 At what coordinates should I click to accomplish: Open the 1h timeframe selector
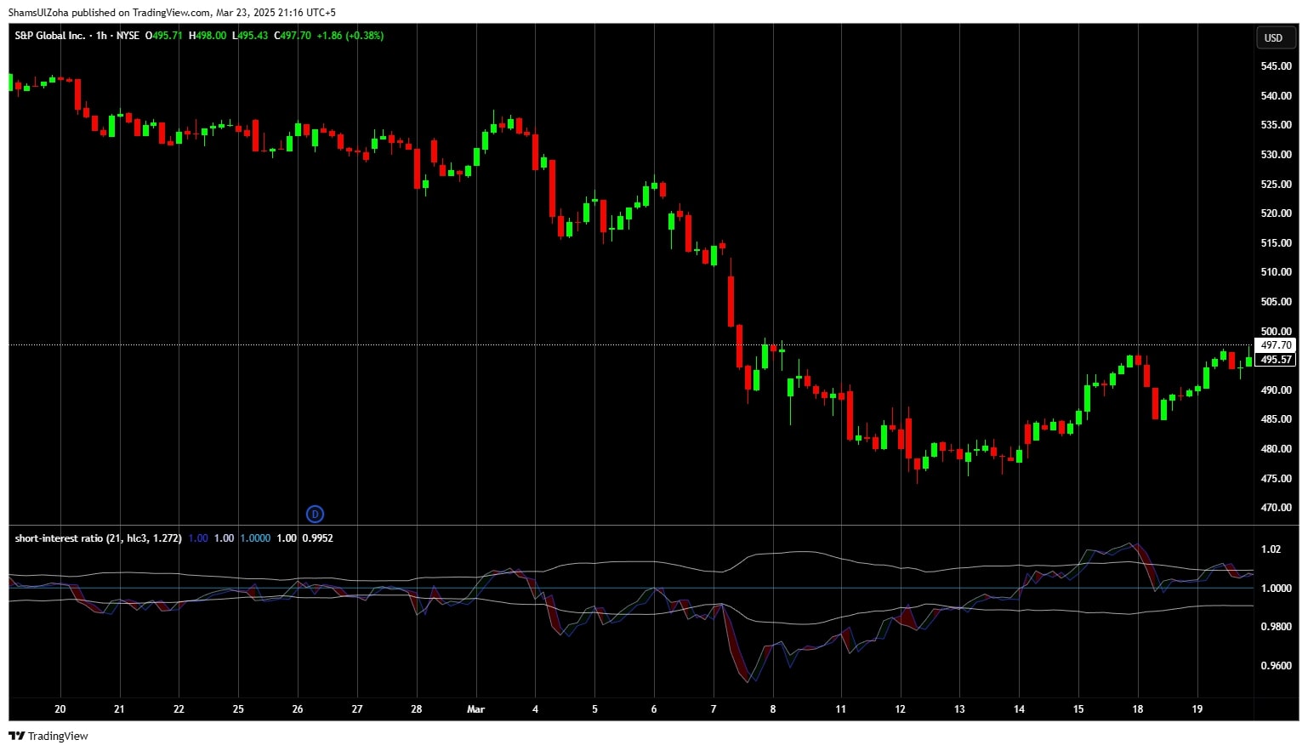[103, 36]
